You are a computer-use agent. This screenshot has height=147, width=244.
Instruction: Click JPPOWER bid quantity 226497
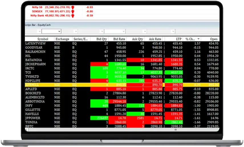(99, 118)
